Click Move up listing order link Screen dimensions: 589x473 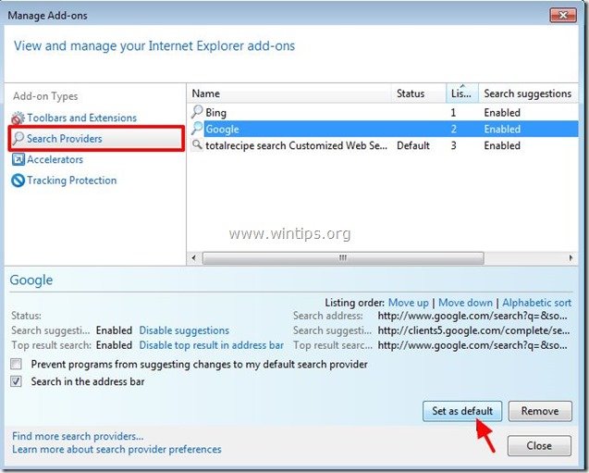coord(409,303)
